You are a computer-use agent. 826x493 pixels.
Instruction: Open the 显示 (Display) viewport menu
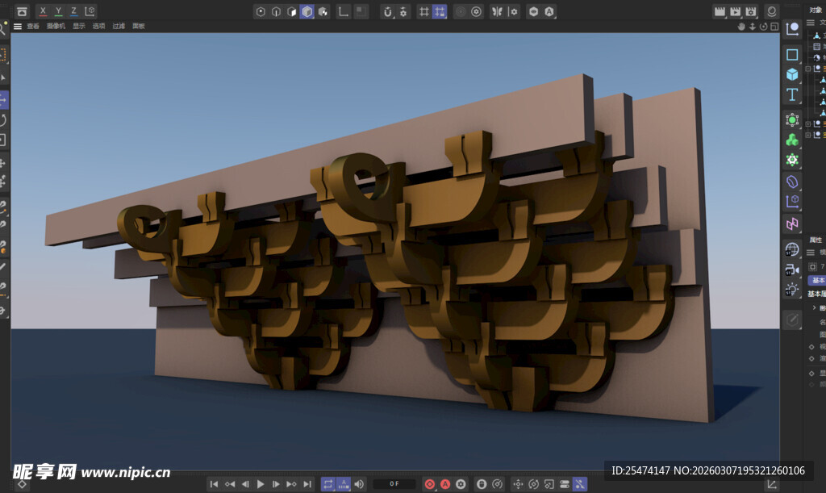(78, 26)
